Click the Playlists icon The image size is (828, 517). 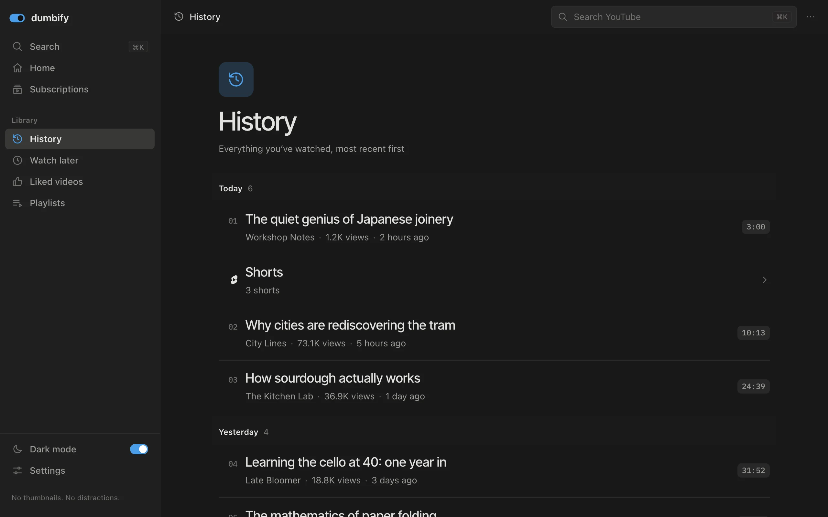[17, 203]
